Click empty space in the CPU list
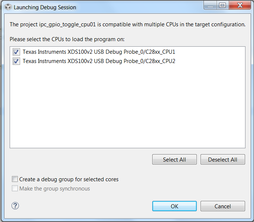The width and height of the screenshot is (254, 222). tap(127, 107)
